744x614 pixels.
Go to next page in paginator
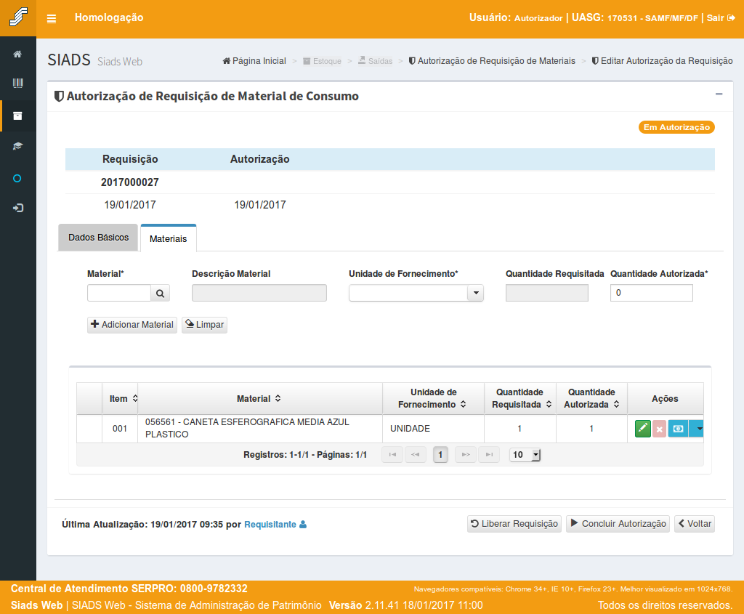[x=466, y=455]
